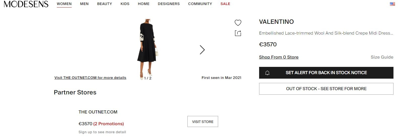Go to the next product image
The height and width of the screenshot is (140, 398).
[202, 50]
